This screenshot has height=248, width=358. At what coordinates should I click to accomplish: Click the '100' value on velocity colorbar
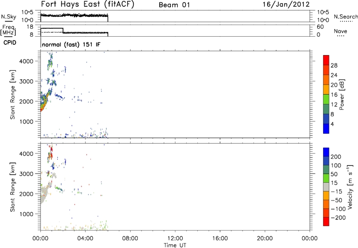[x=336, y=165]
